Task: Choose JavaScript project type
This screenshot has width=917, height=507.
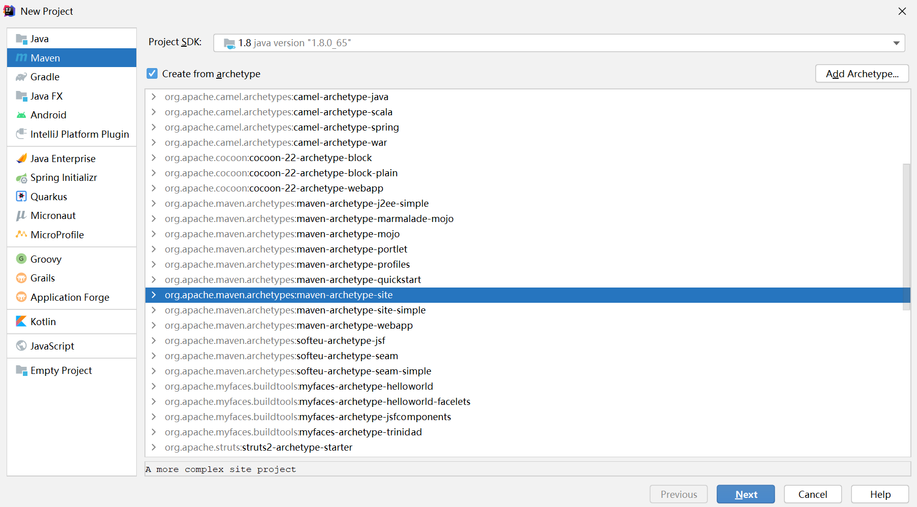Action: [72, 346]
